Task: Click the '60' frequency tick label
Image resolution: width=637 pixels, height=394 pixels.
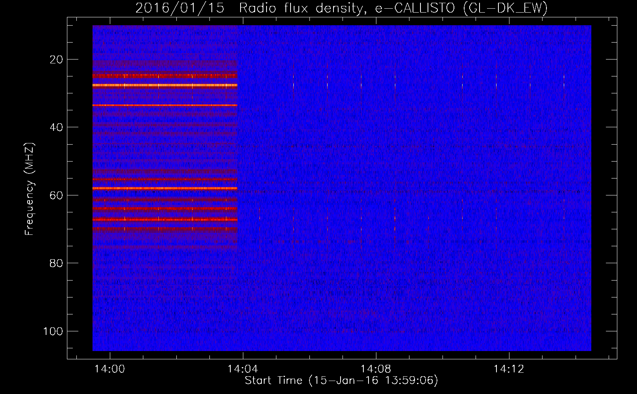Action: click(x=56, y=195)
